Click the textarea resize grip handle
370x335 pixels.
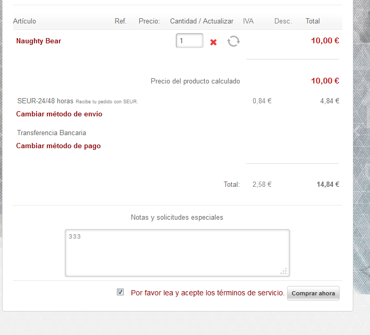pos(284,271)
